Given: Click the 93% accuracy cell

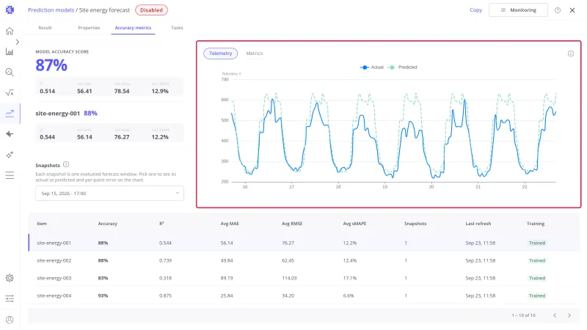Looking at the screenshot, I should [x=103, y=296].
